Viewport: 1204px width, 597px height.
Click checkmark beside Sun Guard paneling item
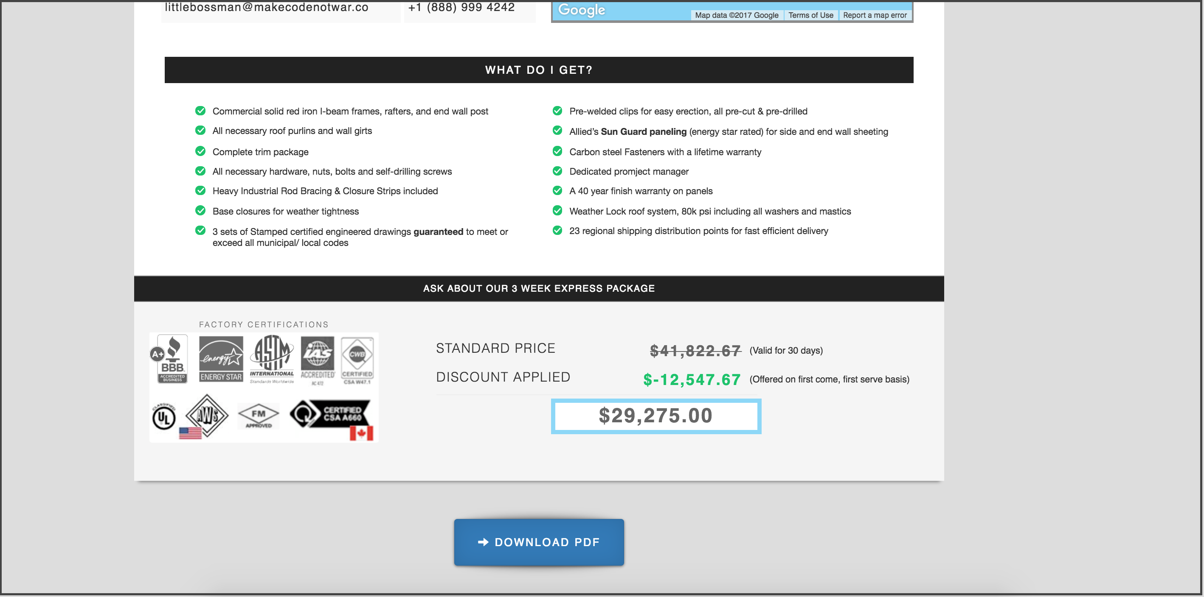click(557, 130)
